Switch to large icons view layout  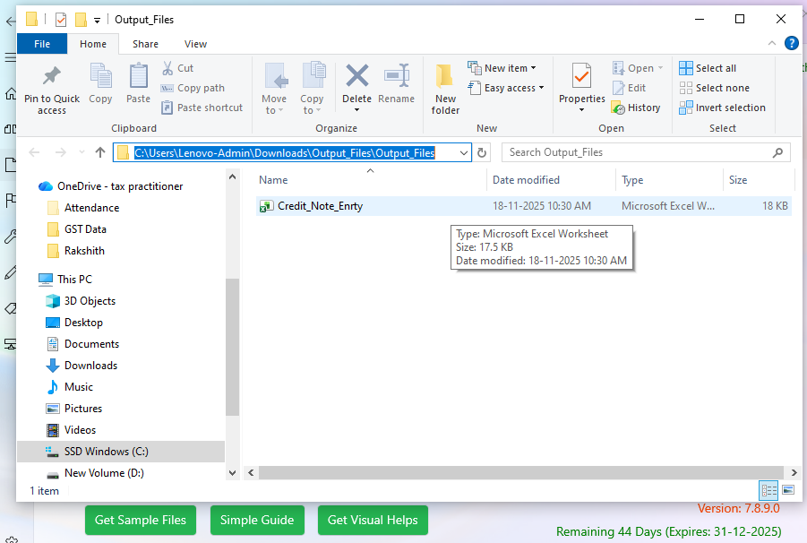pyautogui.click(x=788, y=490)
